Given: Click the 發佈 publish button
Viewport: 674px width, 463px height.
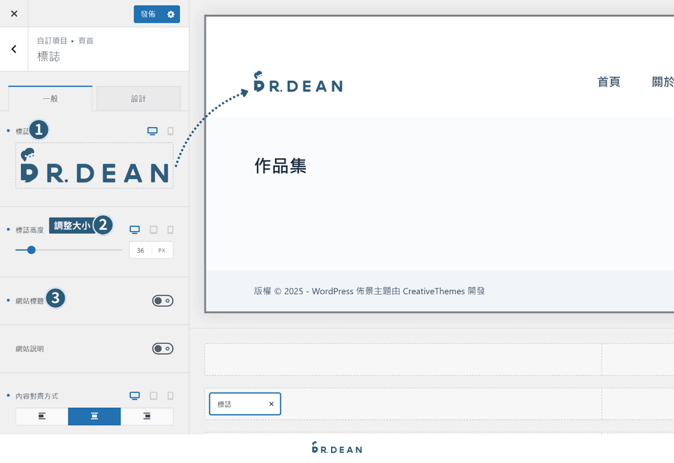Looking at the screenshot, I should tap(148, 14).
